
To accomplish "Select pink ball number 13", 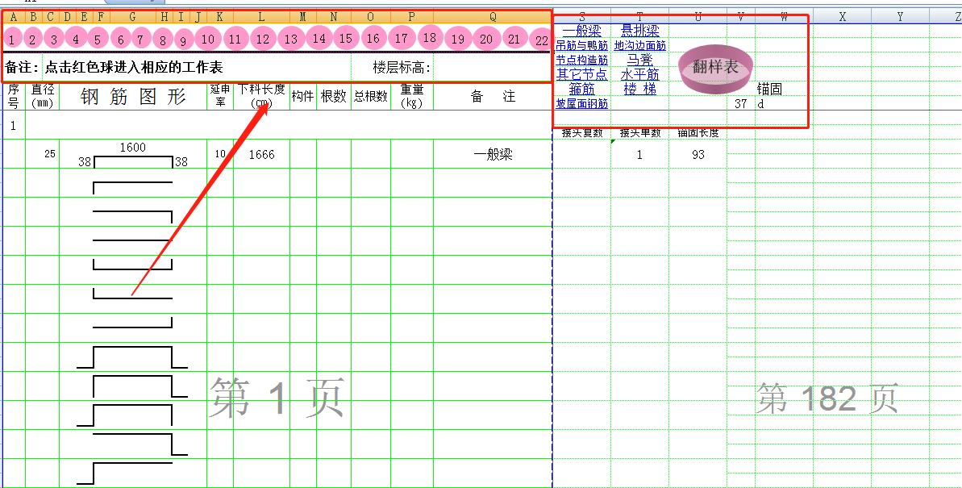I will (x=291, y=39).
